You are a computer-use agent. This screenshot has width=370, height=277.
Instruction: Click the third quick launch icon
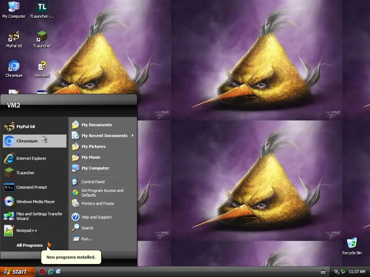[59, 272]
